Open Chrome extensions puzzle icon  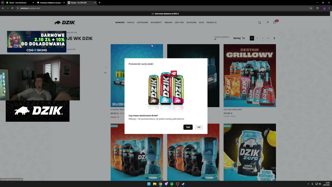click(x=317, y=8)
